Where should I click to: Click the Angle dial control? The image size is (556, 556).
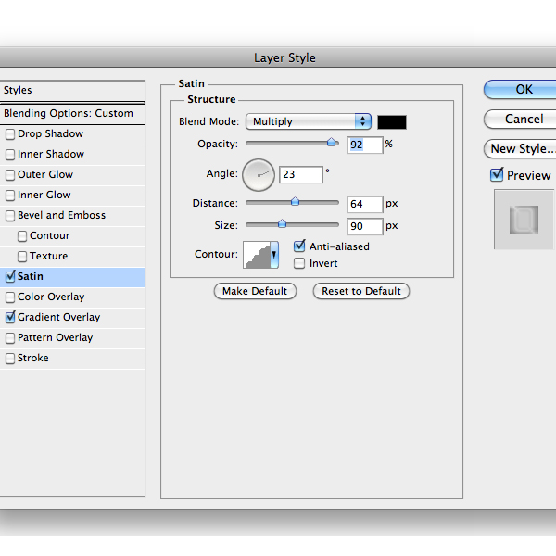coord(259,175)
